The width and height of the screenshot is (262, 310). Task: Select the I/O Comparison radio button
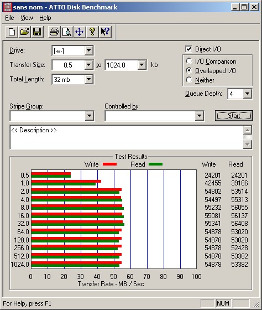tap(189, 61)
